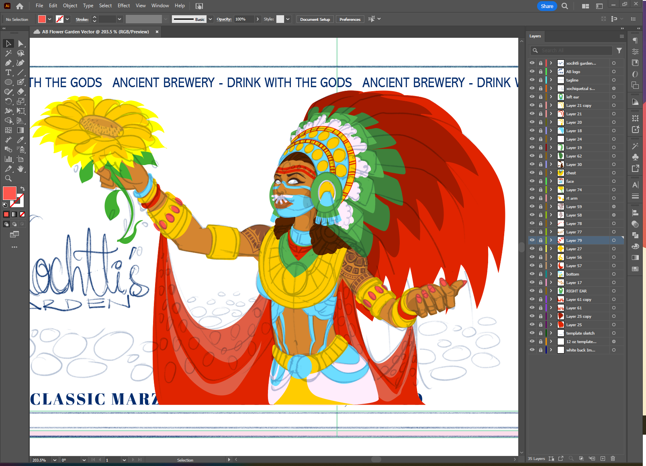Image resolution: width=646 pixels, height=466 pixels.
Task: Click the Swap Fill and Stroke arrow
Action: click(x=23, y=188)
